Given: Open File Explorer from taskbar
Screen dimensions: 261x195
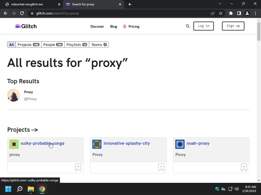Looking at the screenshot, I should (31, 189).
